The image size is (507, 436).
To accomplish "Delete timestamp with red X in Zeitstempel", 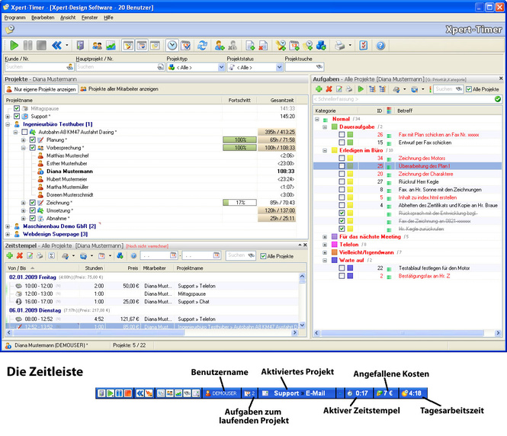I will click(x=20, y=255).
